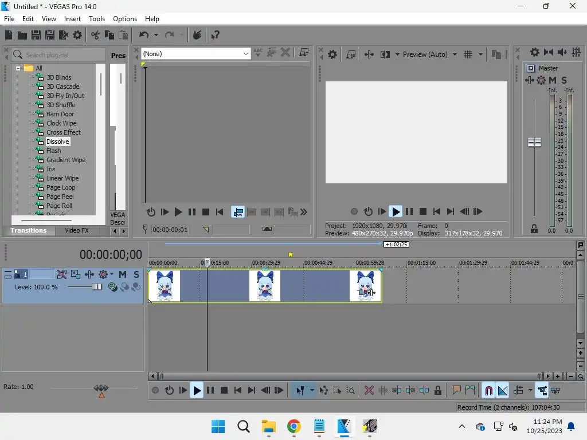Click the New project icon in the main toolbar
This screenshot has height=440, width=587.
9,35
